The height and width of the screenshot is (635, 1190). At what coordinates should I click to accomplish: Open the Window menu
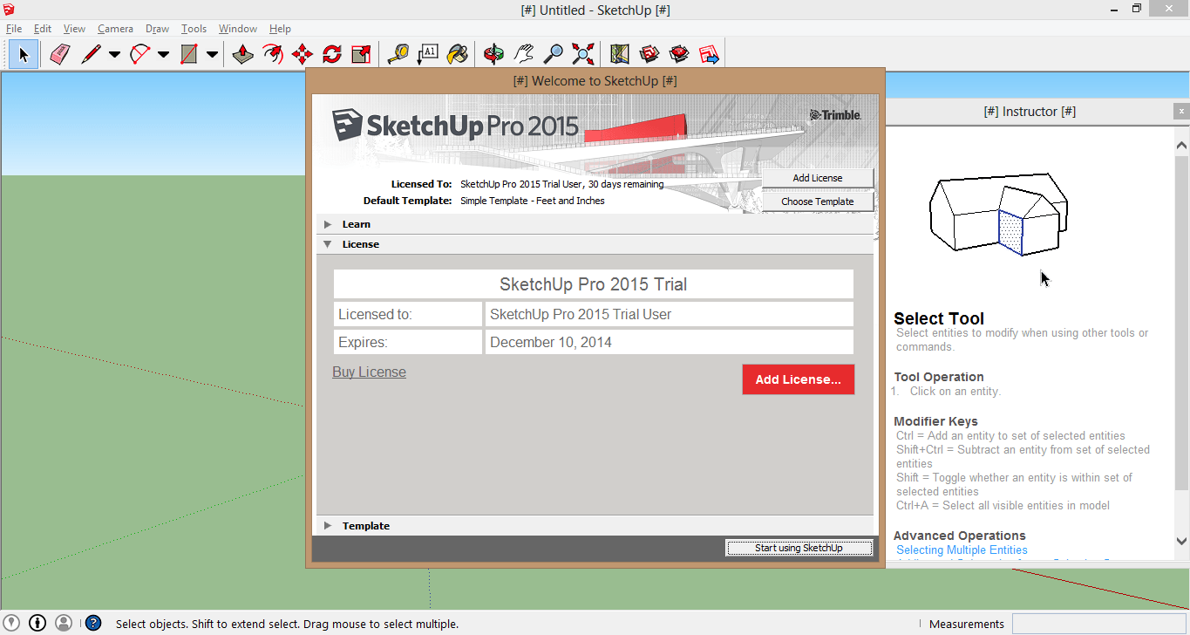pos(238,29)
